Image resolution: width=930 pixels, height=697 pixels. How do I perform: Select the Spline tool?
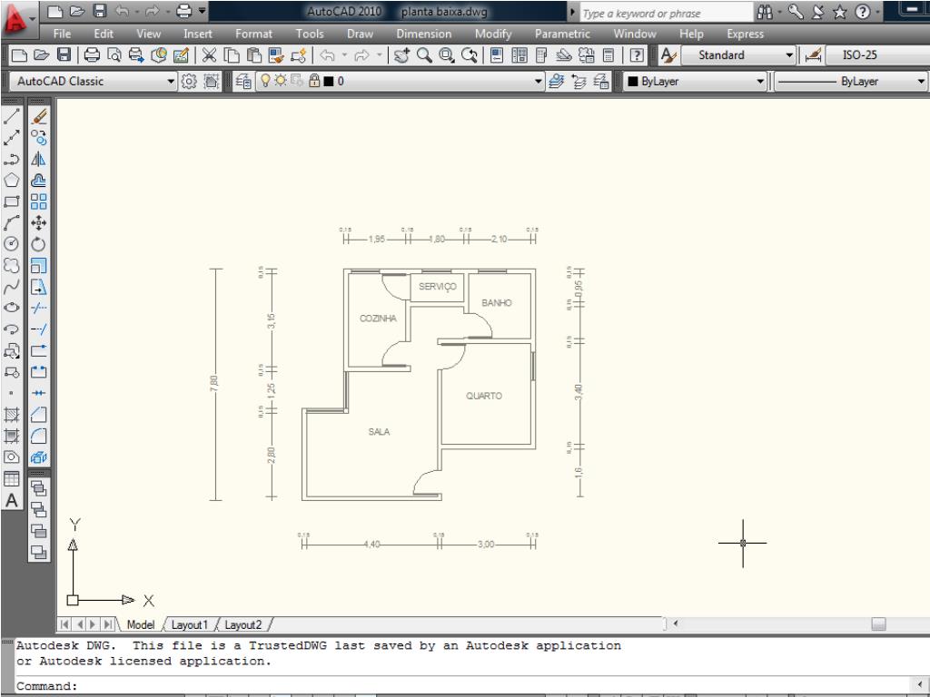[x=11, y=287]
